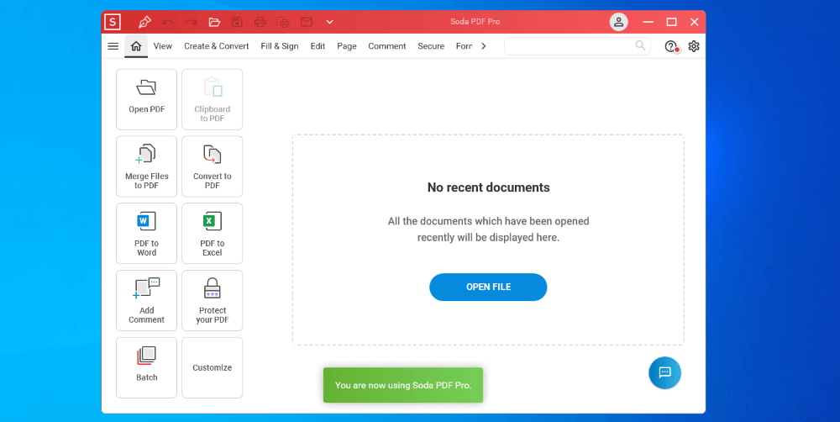The height and width of the screenshot is (422, 840).
Task: Click the email envelope icon
Action: pyautogui.click(x=307, y=22)
